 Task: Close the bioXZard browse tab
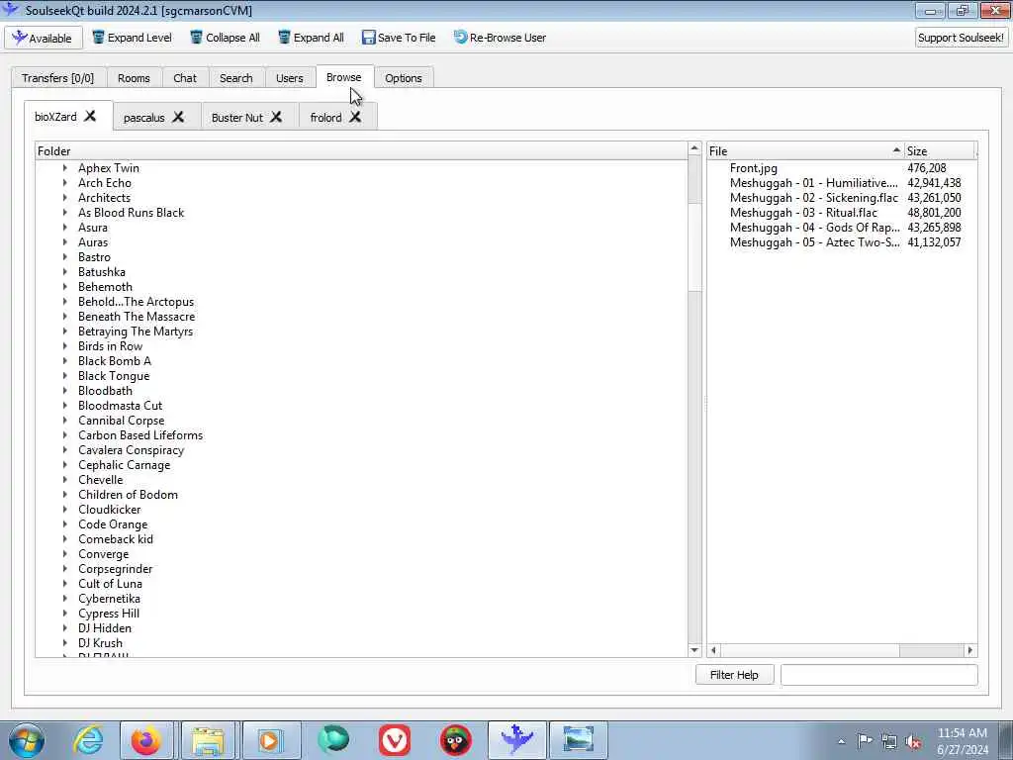[90, 117]
